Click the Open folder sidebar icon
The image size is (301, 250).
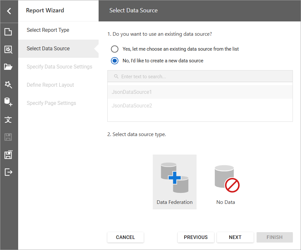[x=8, y=67]
